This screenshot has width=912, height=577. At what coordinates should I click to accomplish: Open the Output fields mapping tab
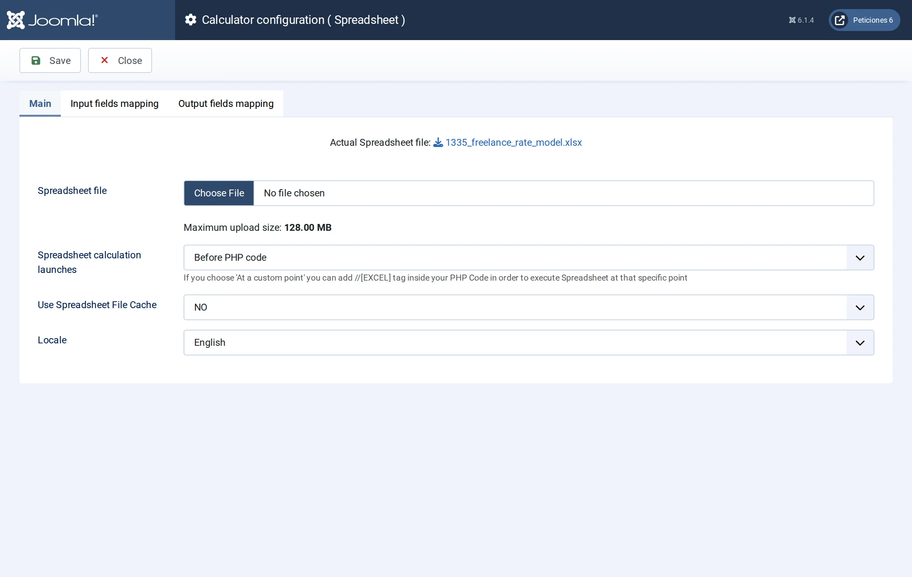[226, 104]
